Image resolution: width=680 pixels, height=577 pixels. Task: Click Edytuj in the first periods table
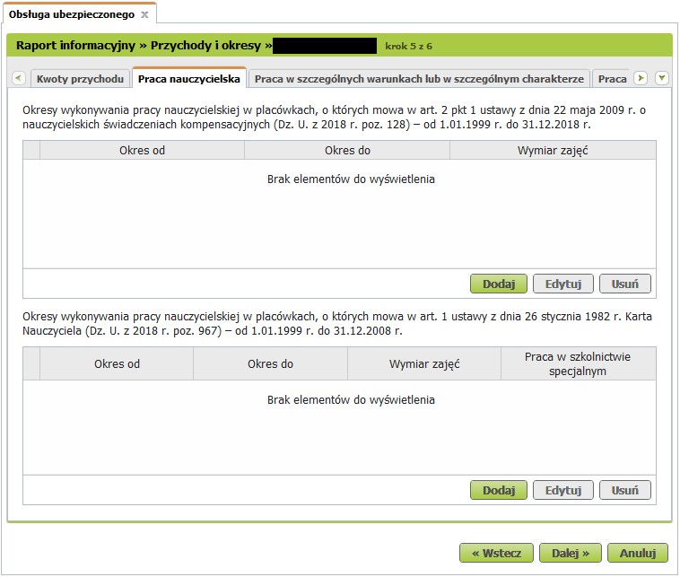point(562,284)
